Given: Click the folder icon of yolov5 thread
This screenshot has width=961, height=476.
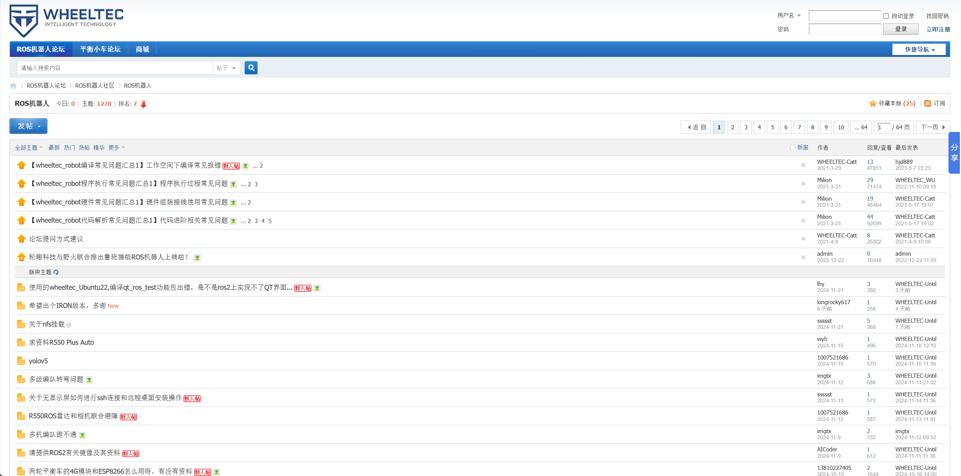Looking at the screenshot, I should 21,361.
